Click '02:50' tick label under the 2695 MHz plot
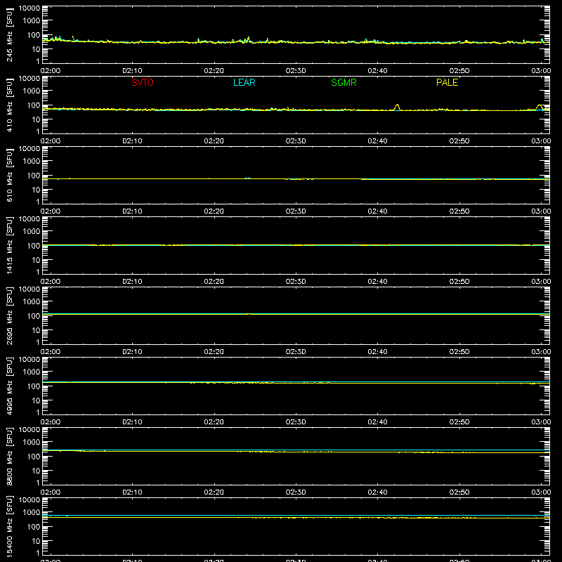 459,352
